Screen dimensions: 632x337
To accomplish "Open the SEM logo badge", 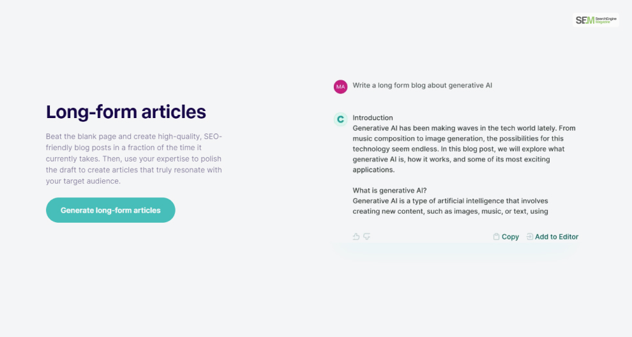I will pyautogui.click(x=596, y=20).
